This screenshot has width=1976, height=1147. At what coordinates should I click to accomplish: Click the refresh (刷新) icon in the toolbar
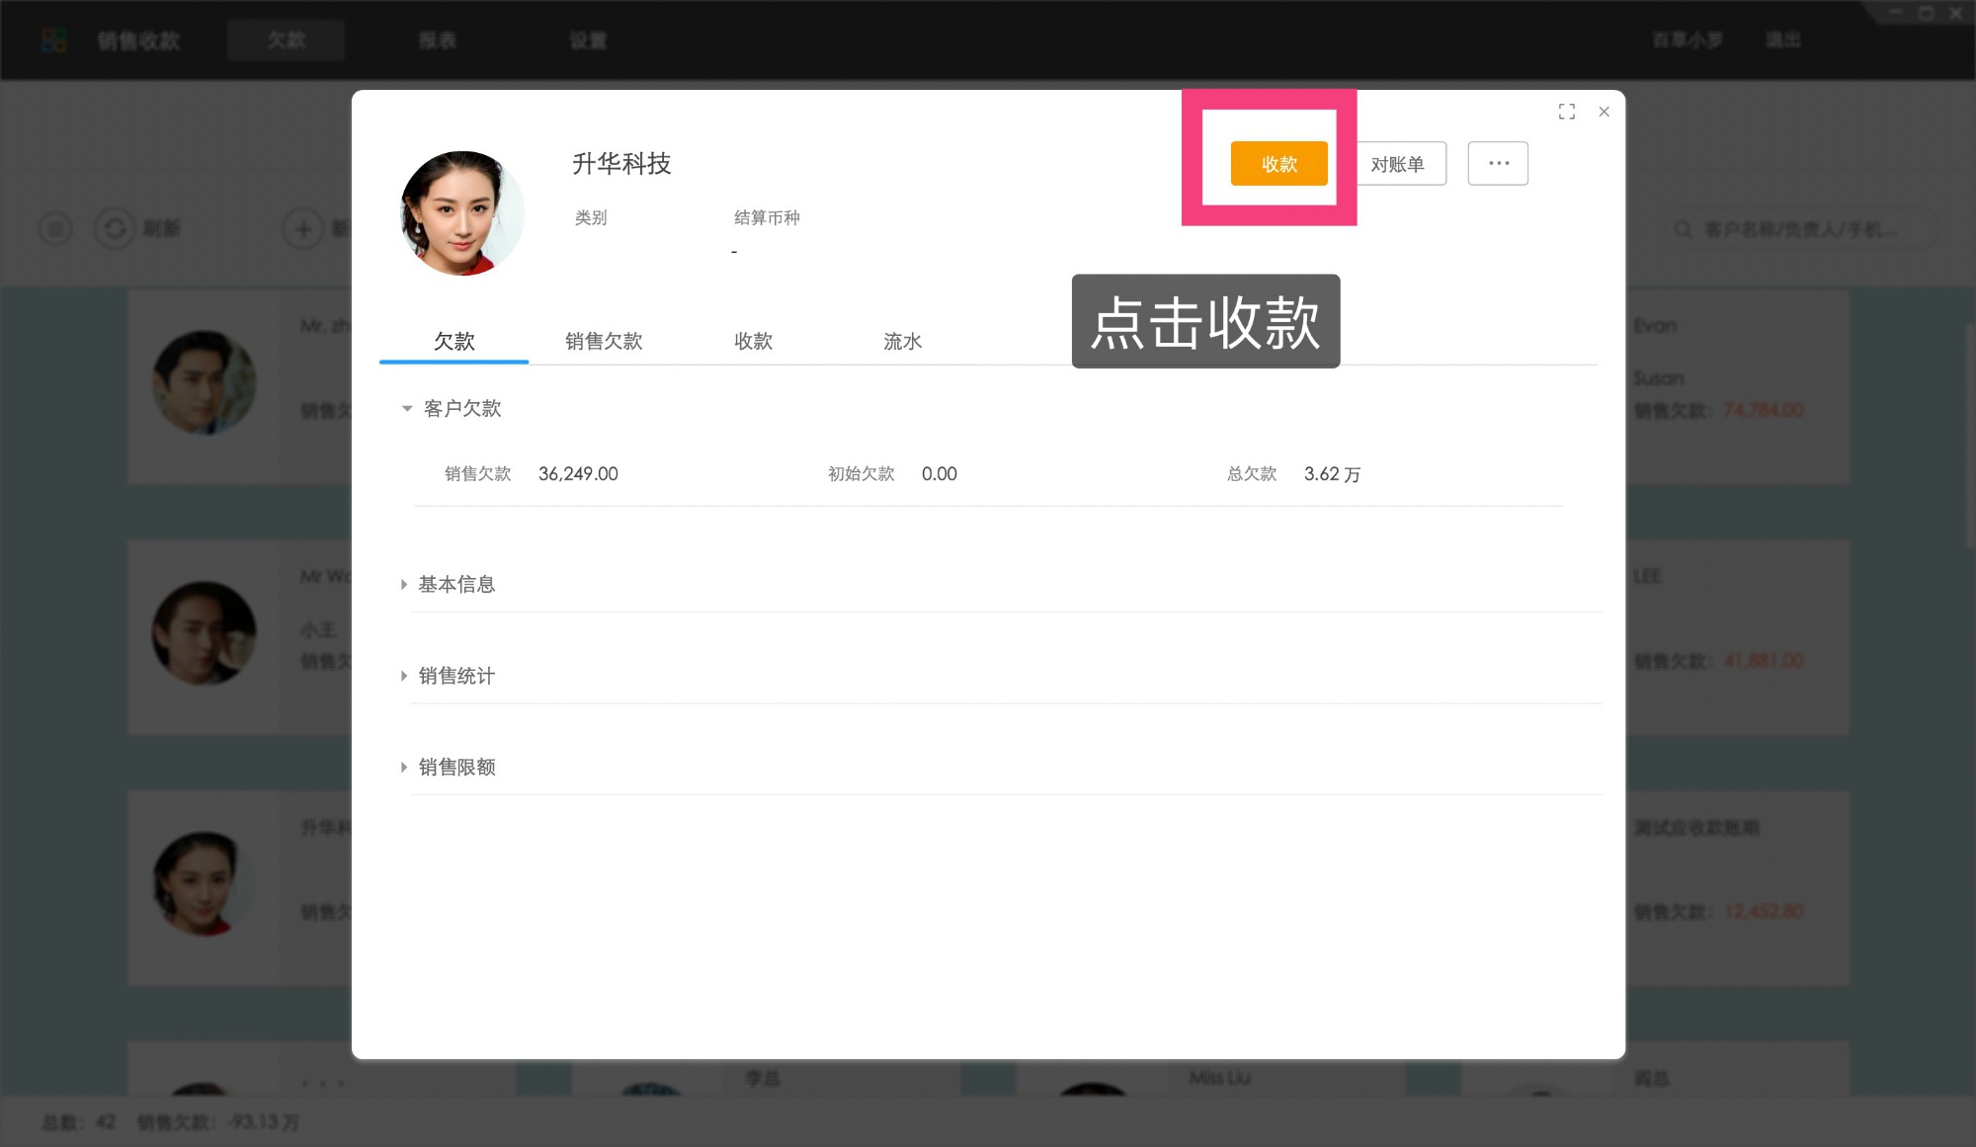click(116, 228)
